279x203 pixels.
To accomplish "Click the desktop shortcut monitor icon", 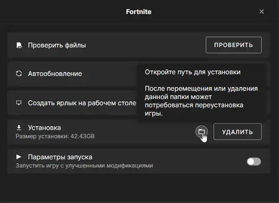I will [19, 103].
